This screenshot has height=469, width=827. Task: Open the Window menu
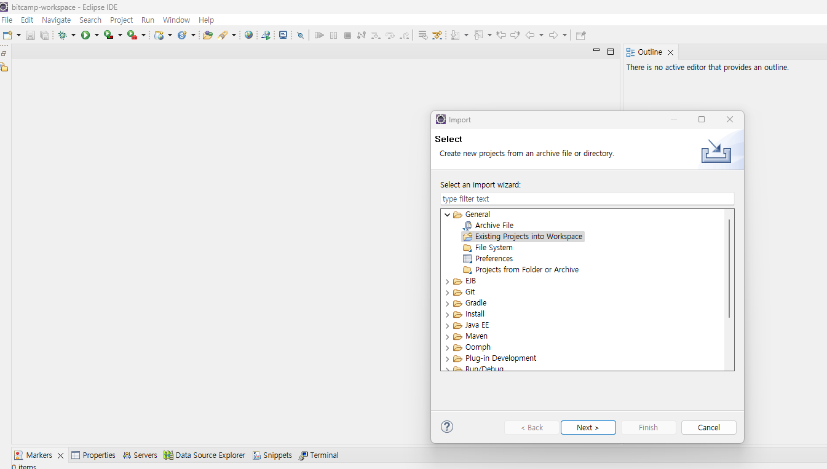pos(176,20)
